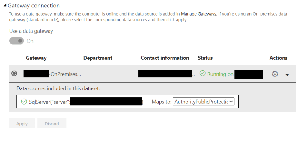
Task: Click the green Running status check icon
Action: coord(203,73)
